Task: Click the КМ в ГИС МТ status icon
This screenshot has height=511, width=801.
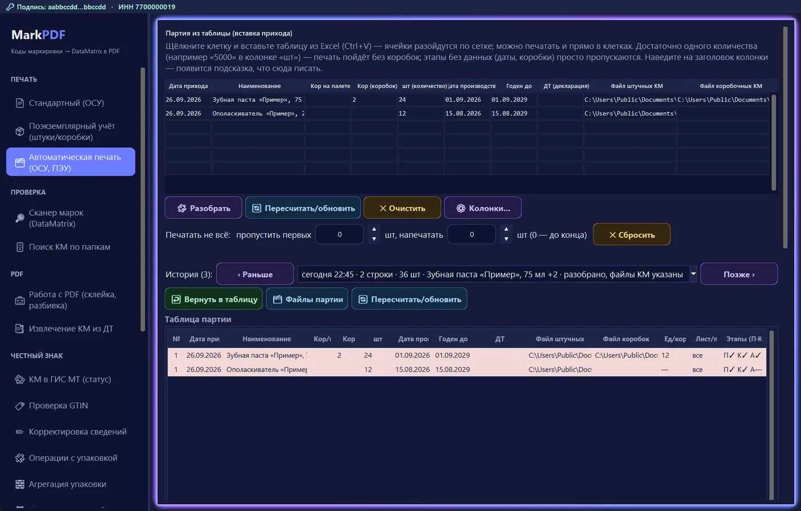Action: point(19,379)
